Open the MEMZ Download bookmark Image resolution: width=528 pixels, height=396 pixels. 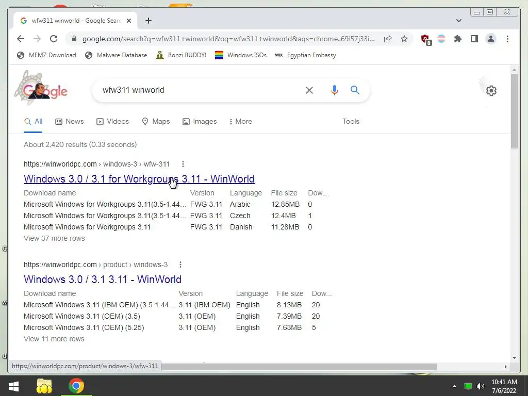point(46,55)
